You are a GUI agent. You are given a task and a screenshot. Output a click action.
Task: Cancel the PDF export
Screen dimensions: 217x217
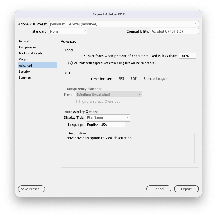pos(159,189)
